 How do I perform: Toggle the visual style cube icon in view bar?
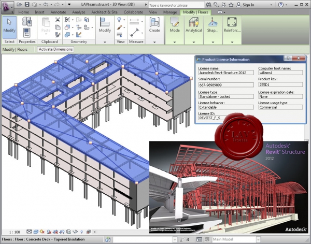pos(36,232)
